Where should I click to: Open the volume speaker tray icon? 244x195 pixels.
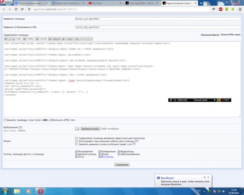224,191
